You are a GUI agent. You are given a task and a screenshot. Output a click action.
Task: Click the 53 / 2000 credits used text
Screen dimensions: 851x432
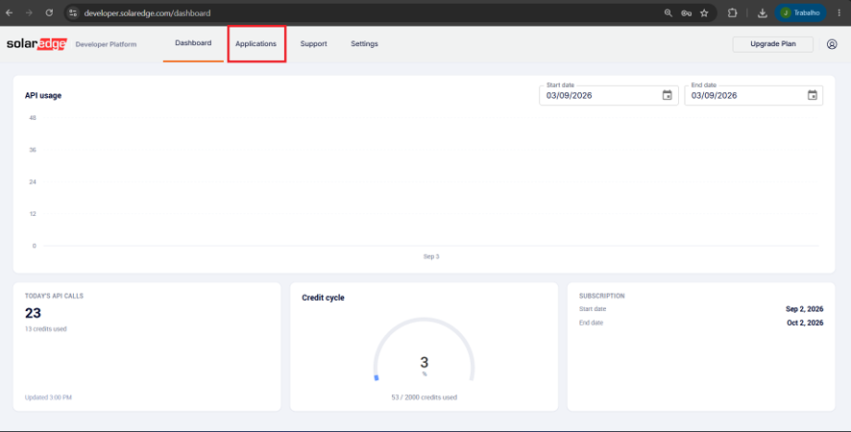[424, 397]
